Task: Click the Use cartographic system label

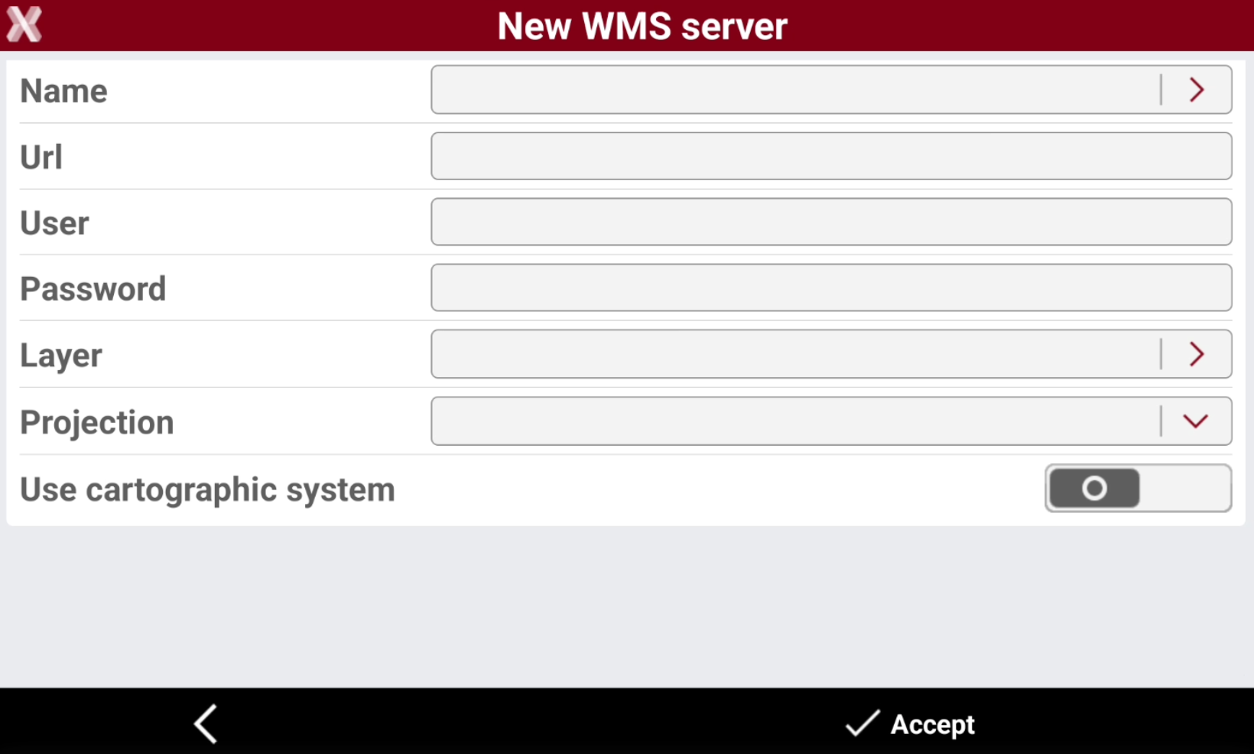Action: point(207,489)
